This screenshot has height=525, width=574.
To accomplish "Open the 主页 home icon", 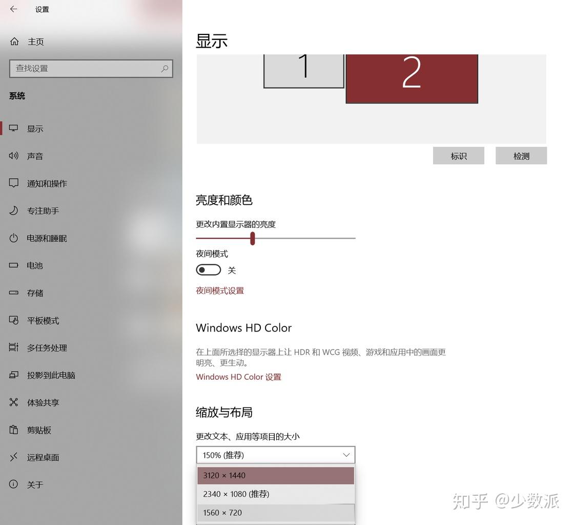I will point(14,42).
